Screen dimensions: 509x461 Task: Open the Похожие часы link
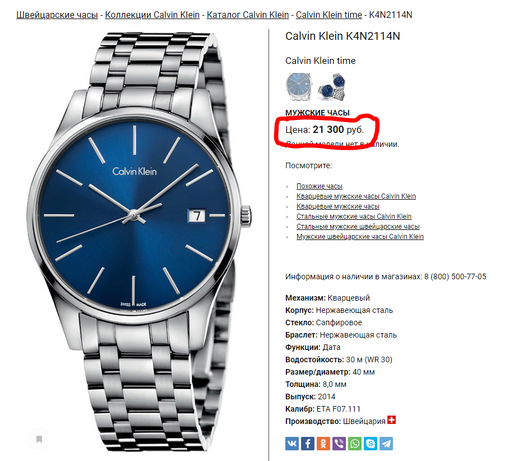tap(319, 186)
